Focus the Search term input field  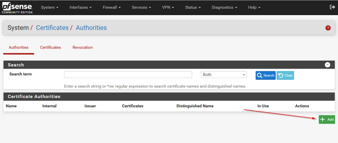128,75
